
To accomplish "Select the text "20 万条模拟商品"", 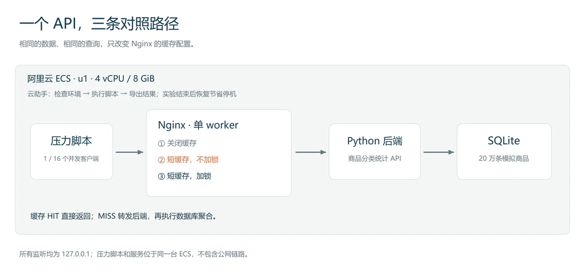I will [x=504, y=159].
